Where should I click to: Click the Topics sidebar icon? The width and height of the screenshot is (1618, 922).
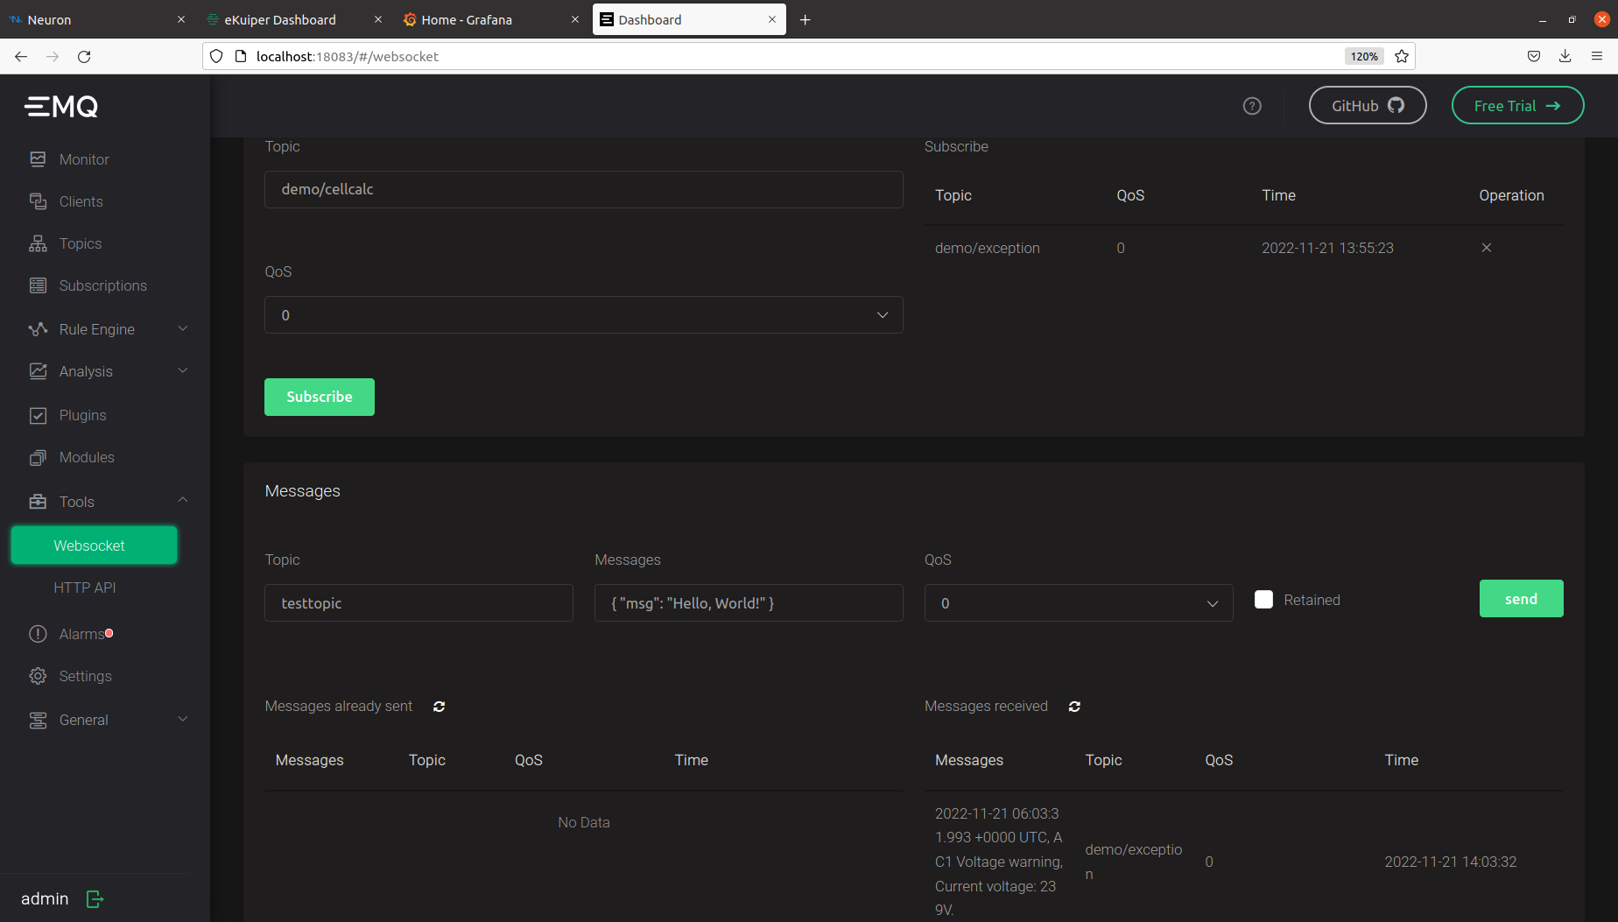click(x=38, y=243)
